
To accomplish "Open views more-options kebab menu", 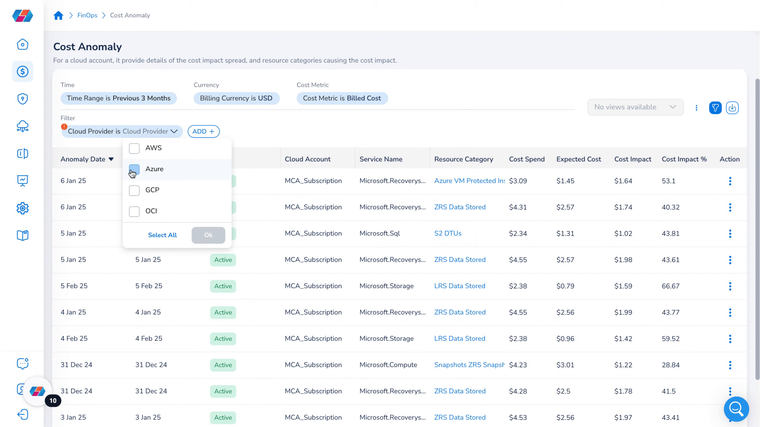I will point(696,108).
